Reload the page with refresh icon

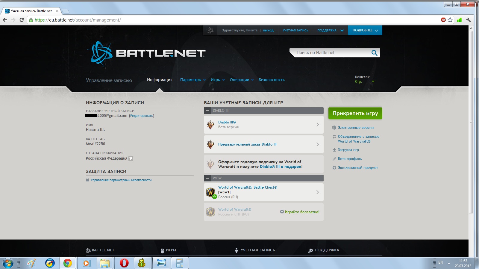pyautogui.click(x=22, y=20)
